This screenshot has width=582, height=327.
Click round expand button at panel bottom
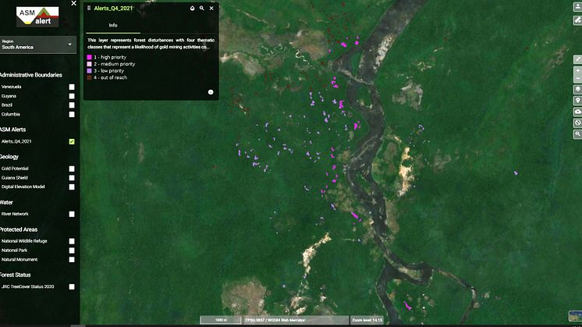[x=211, y=92]
